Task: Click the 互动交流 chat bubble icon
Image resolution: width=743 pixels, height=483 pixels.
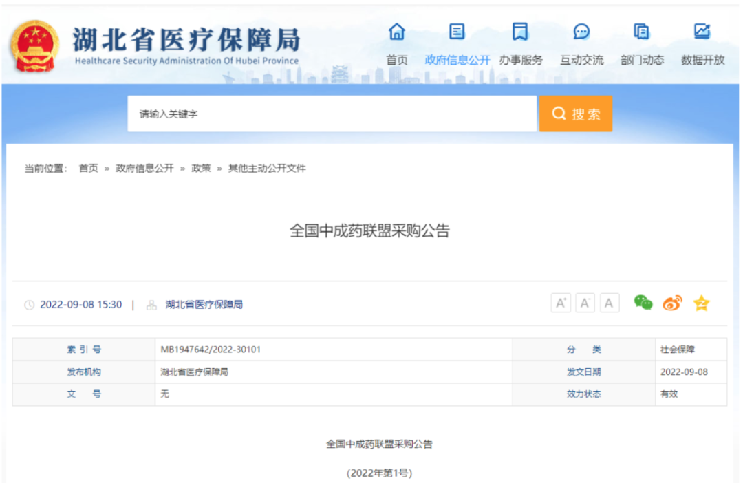Action: [581, 32]
